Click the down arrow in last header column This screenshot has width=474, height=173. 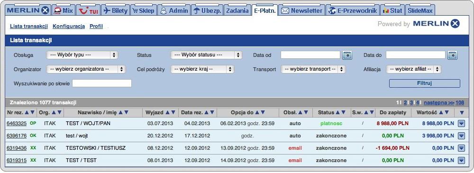click(462, 112)
